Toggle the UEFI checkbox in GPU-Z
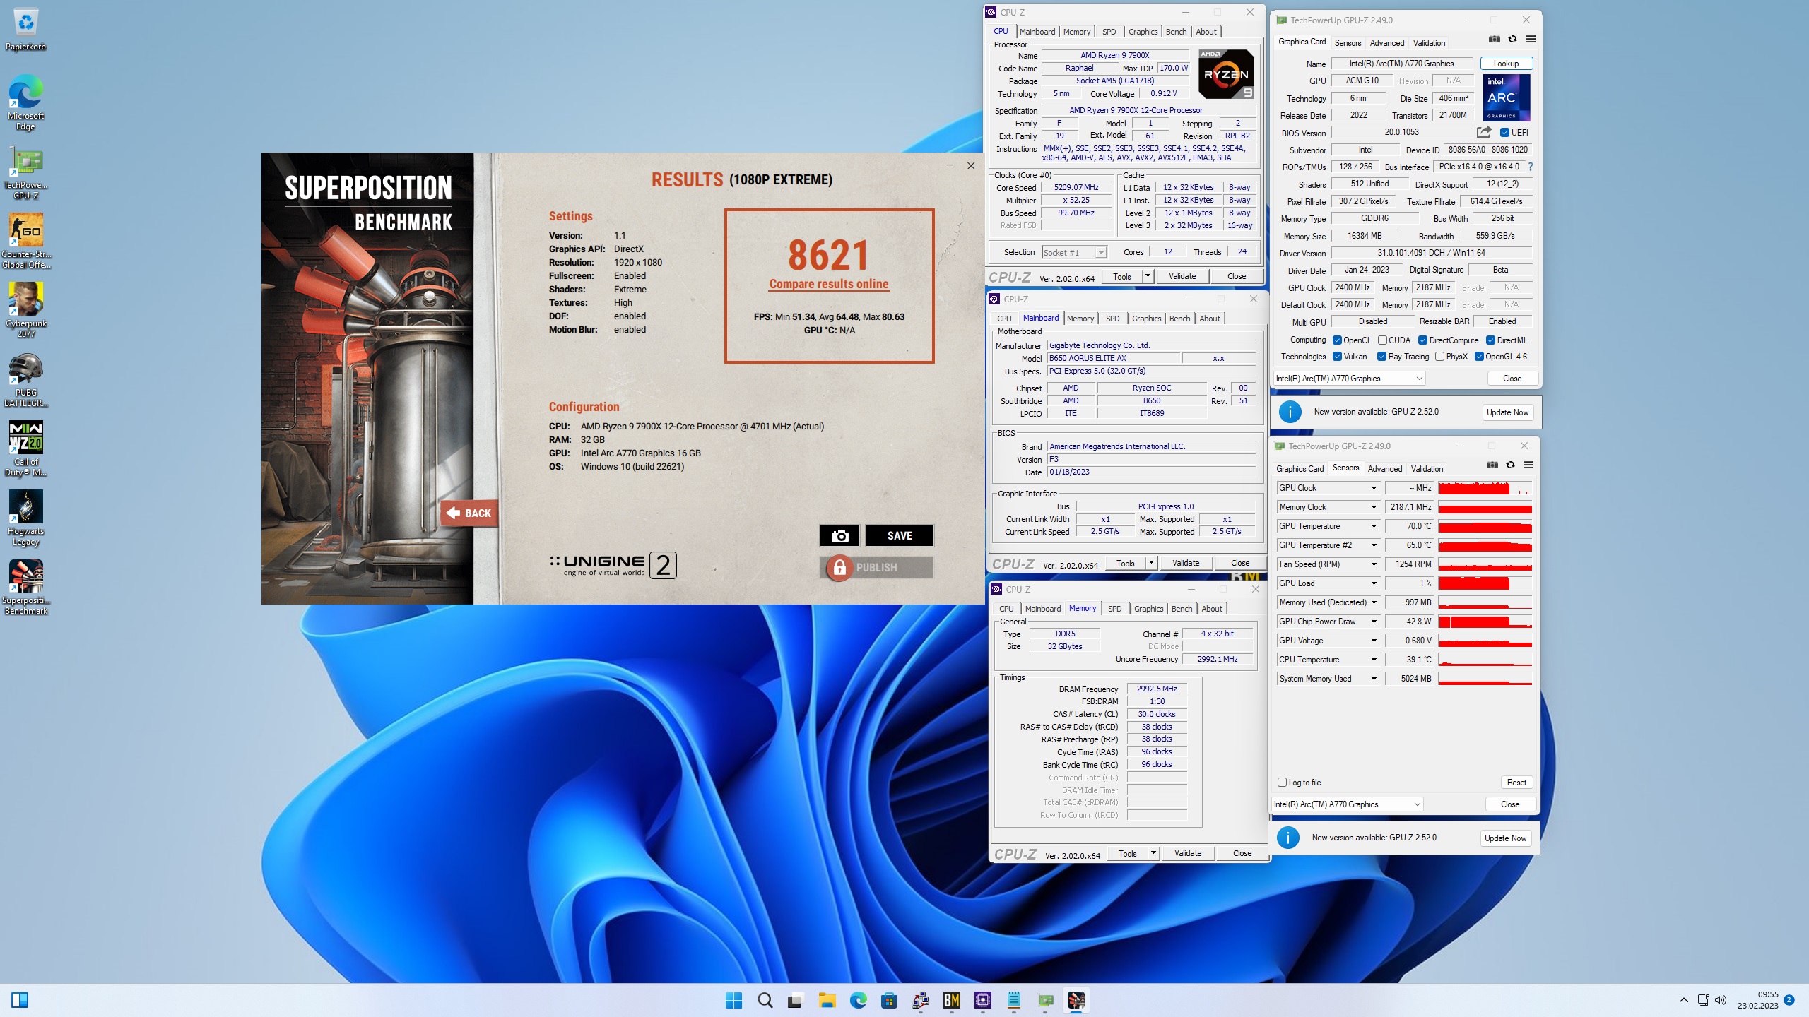 point(1504,133)
